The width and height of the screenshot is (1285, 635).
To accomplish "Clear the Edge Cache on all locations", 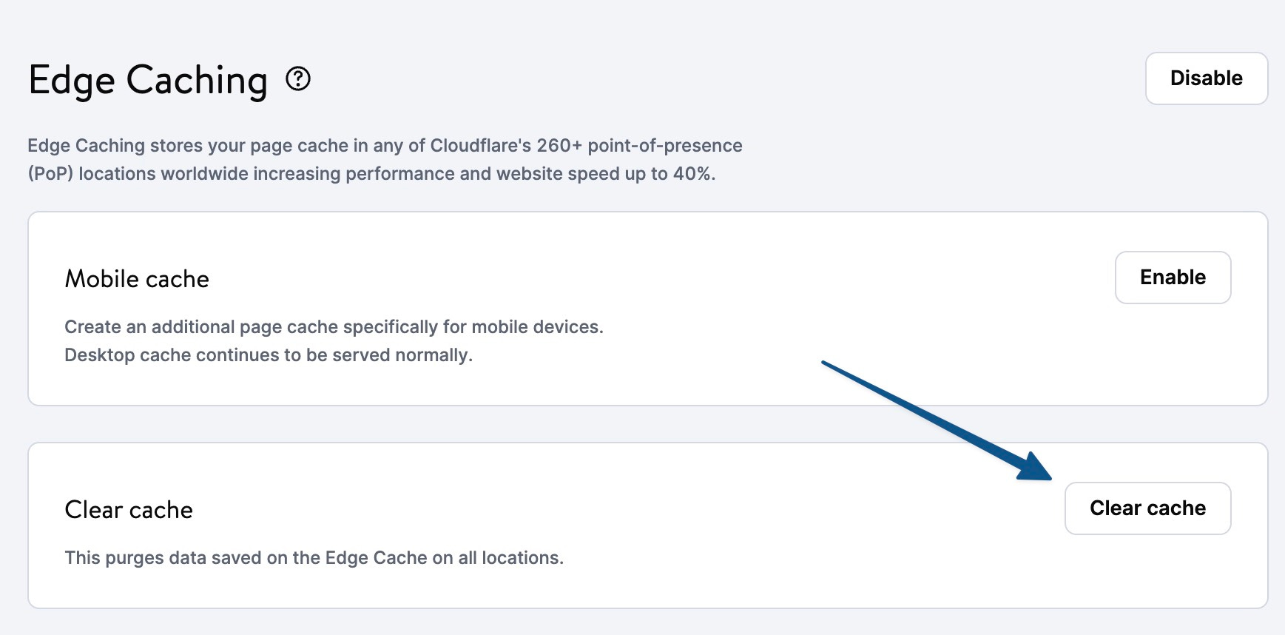I will (x=1147, y=508).
